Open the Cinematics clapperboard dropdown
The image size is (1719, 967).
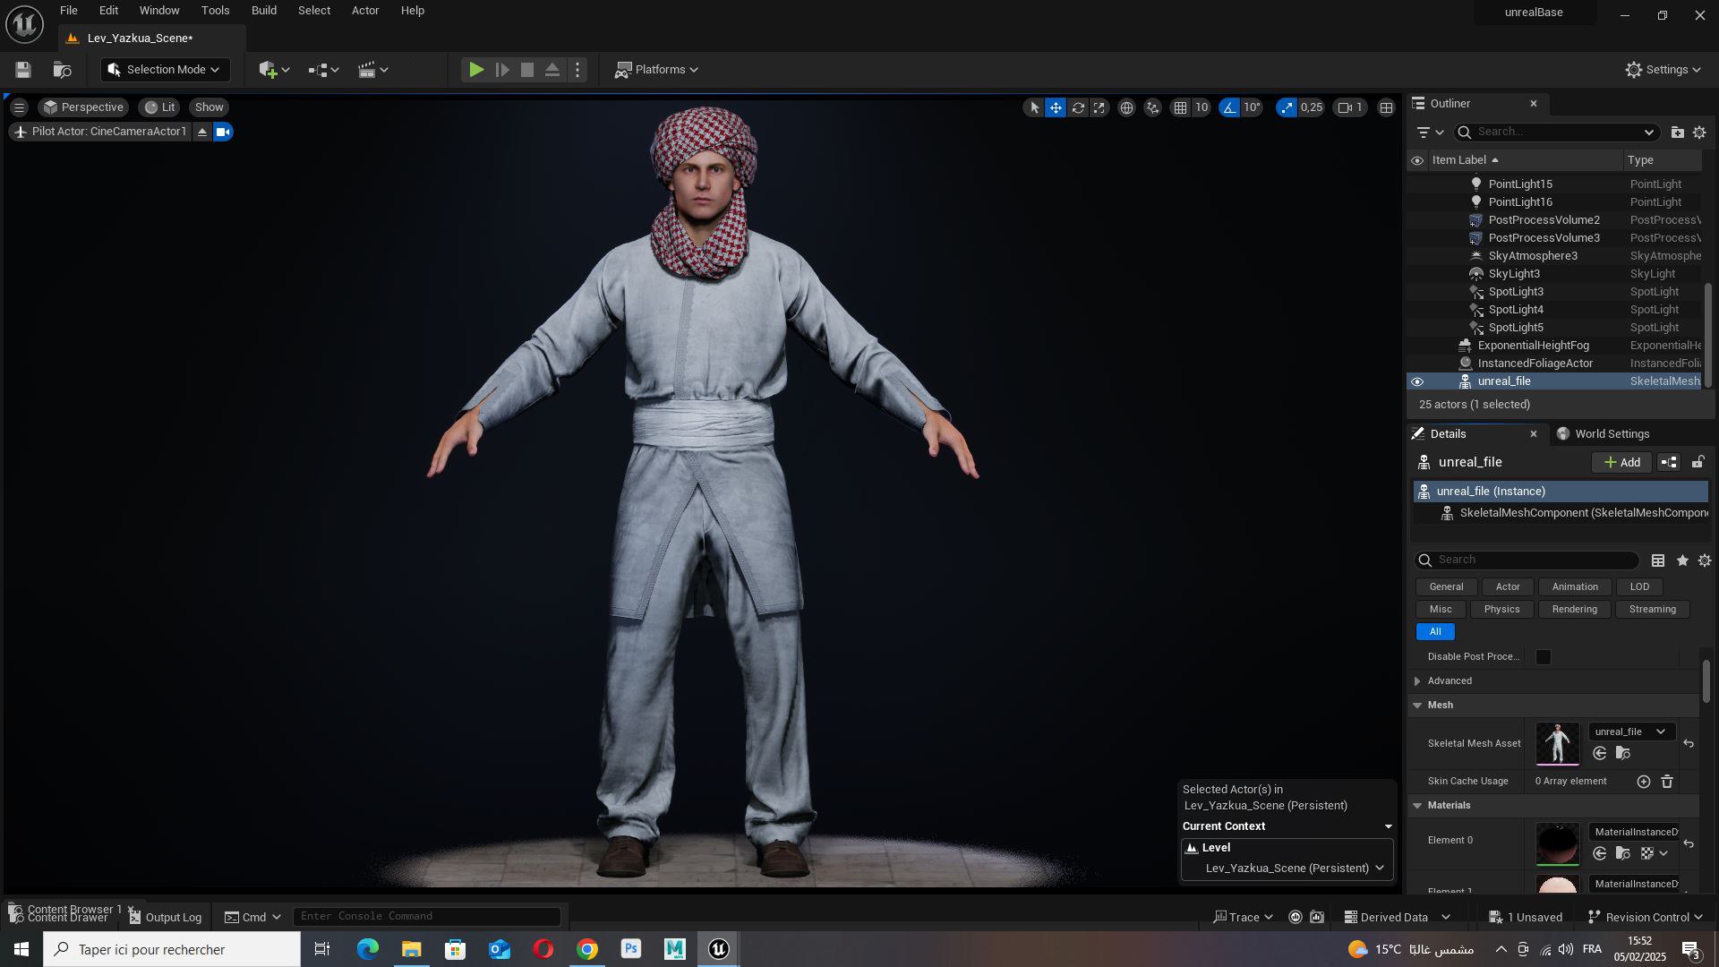373,70
